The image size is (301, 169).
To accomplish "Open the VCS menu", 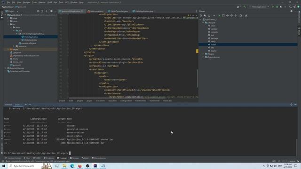I will click(67, 2).
